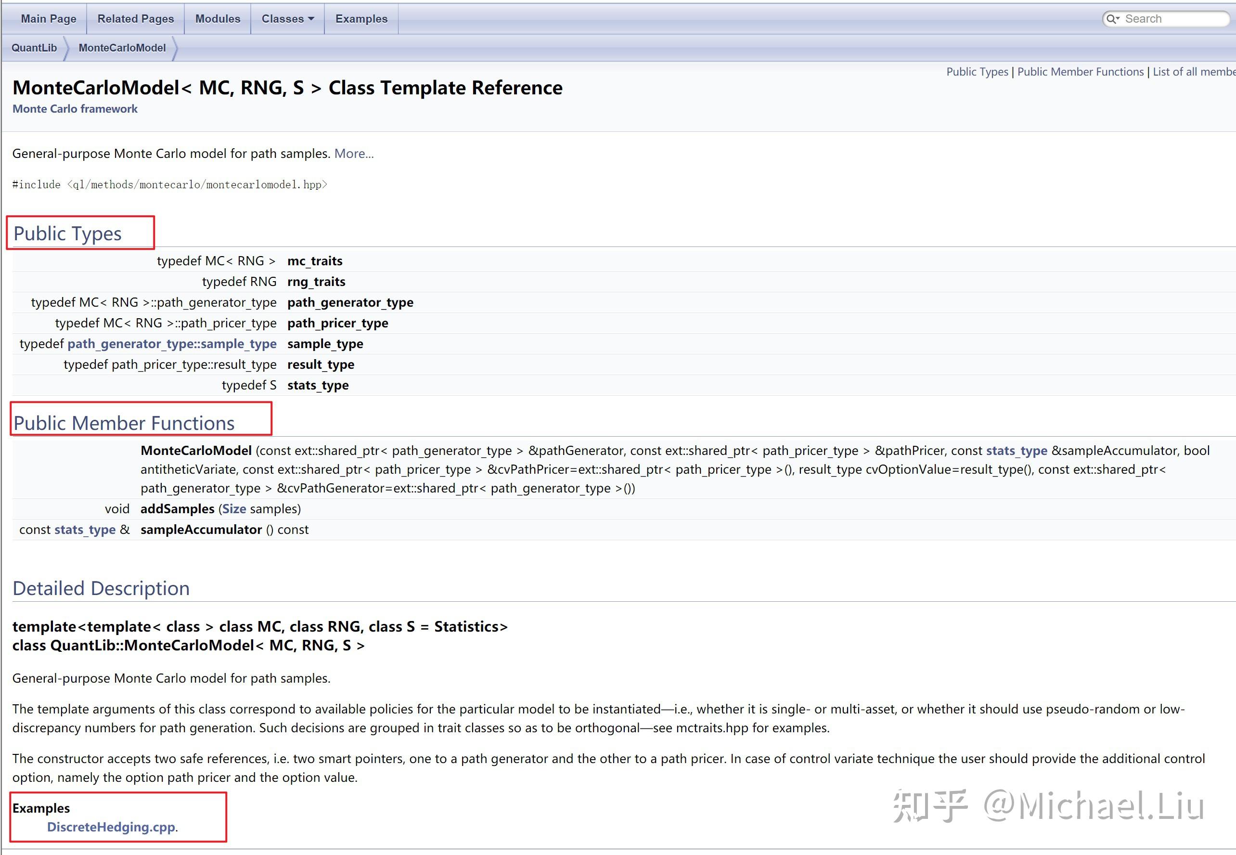Click the search magnifier icon

1111,19
